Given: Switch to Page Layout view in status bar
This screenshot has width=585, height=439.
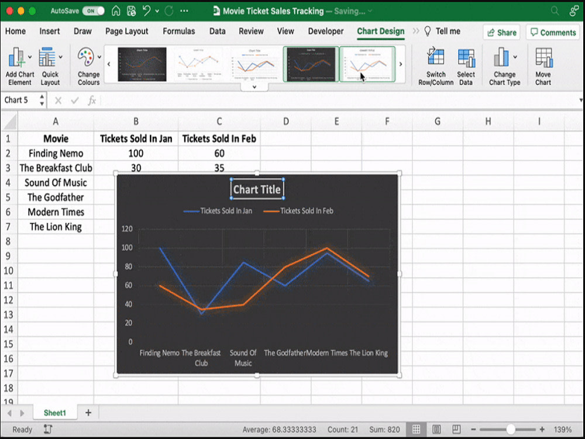Looking at the screenshot, I should coord(435,429).
